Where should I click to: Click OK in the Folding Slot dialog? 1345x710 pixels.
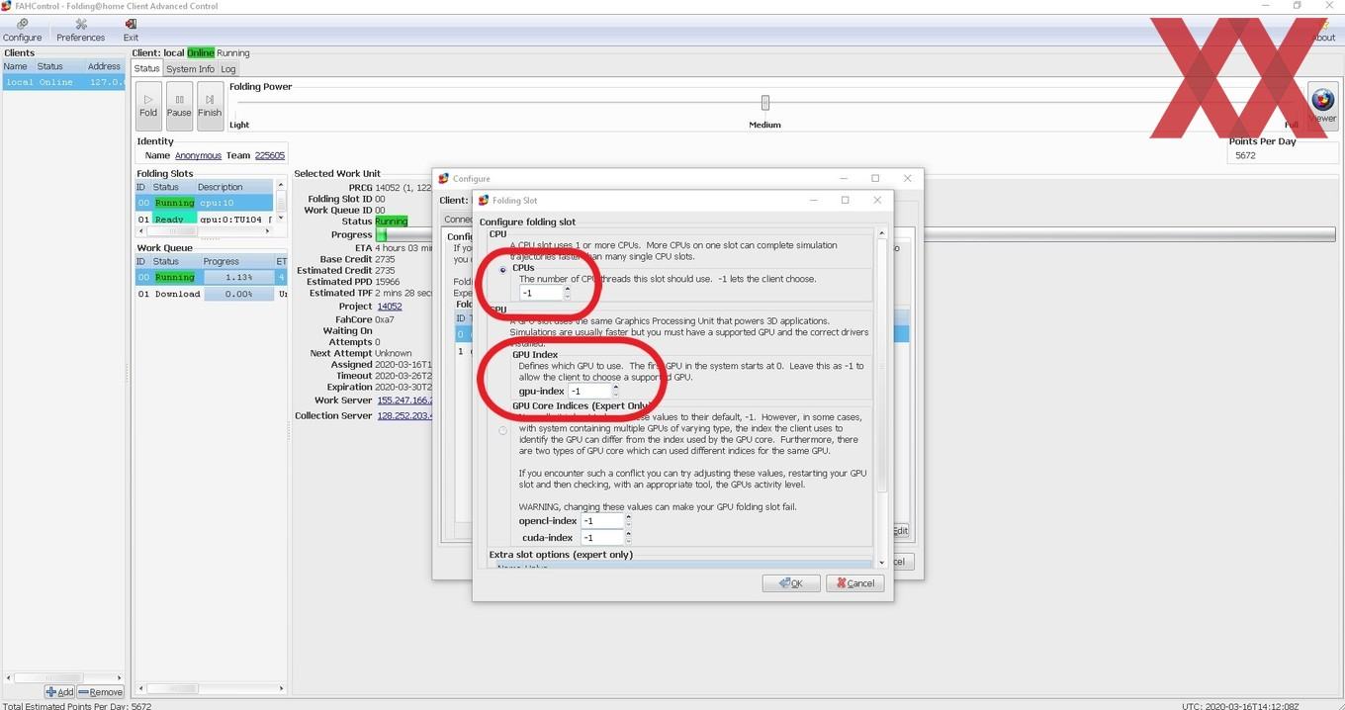coord(791,583)
